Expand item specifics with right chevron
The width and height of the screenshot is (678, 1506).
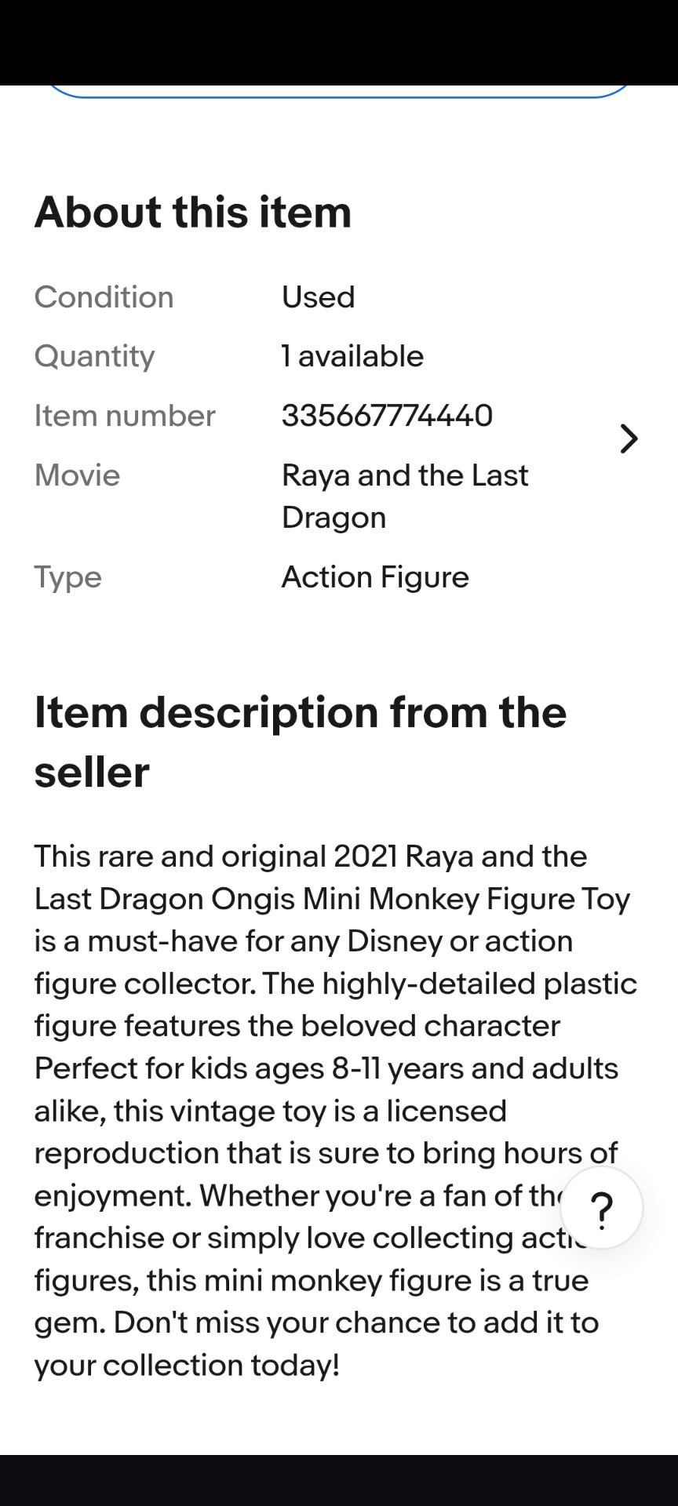[629, 438]
